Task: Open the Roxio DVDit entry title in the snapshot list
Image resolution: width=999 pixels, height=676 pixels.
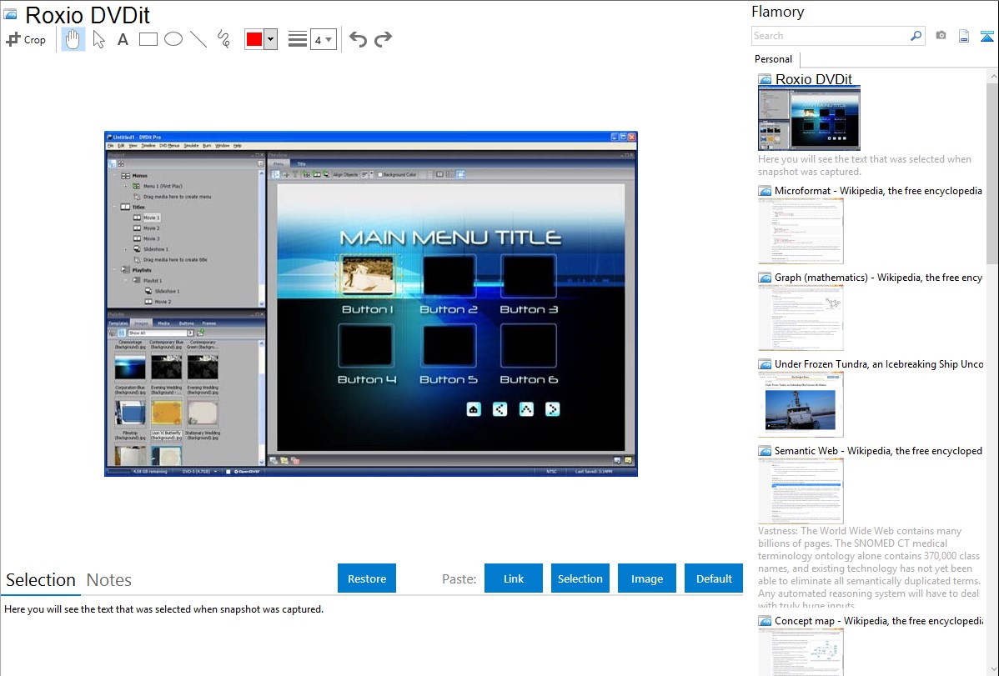Action: click(814, 79)
